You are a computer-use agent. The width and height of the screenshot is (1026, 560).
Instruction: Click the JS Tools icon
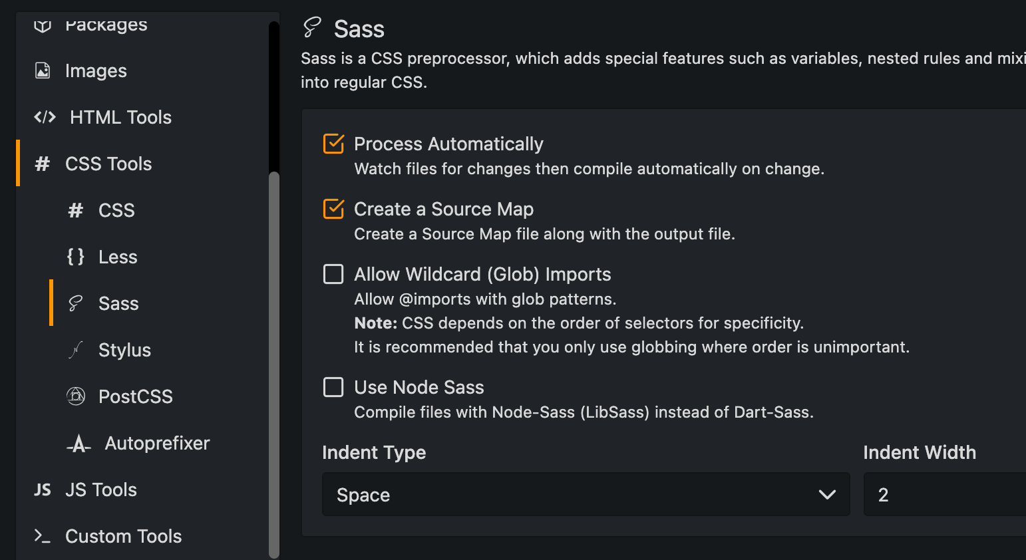(x=43, y=490)
